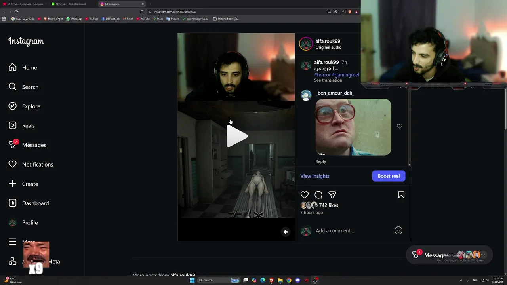This screenshot has width=507, height=285.
Task: Toggle the reel's sound speaker icon
Action: (286, 232)
